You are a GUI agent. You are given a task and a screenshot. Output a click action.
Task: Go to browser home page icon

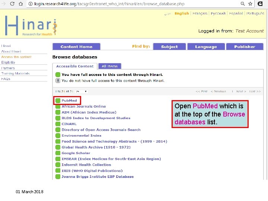click(21, 4)
